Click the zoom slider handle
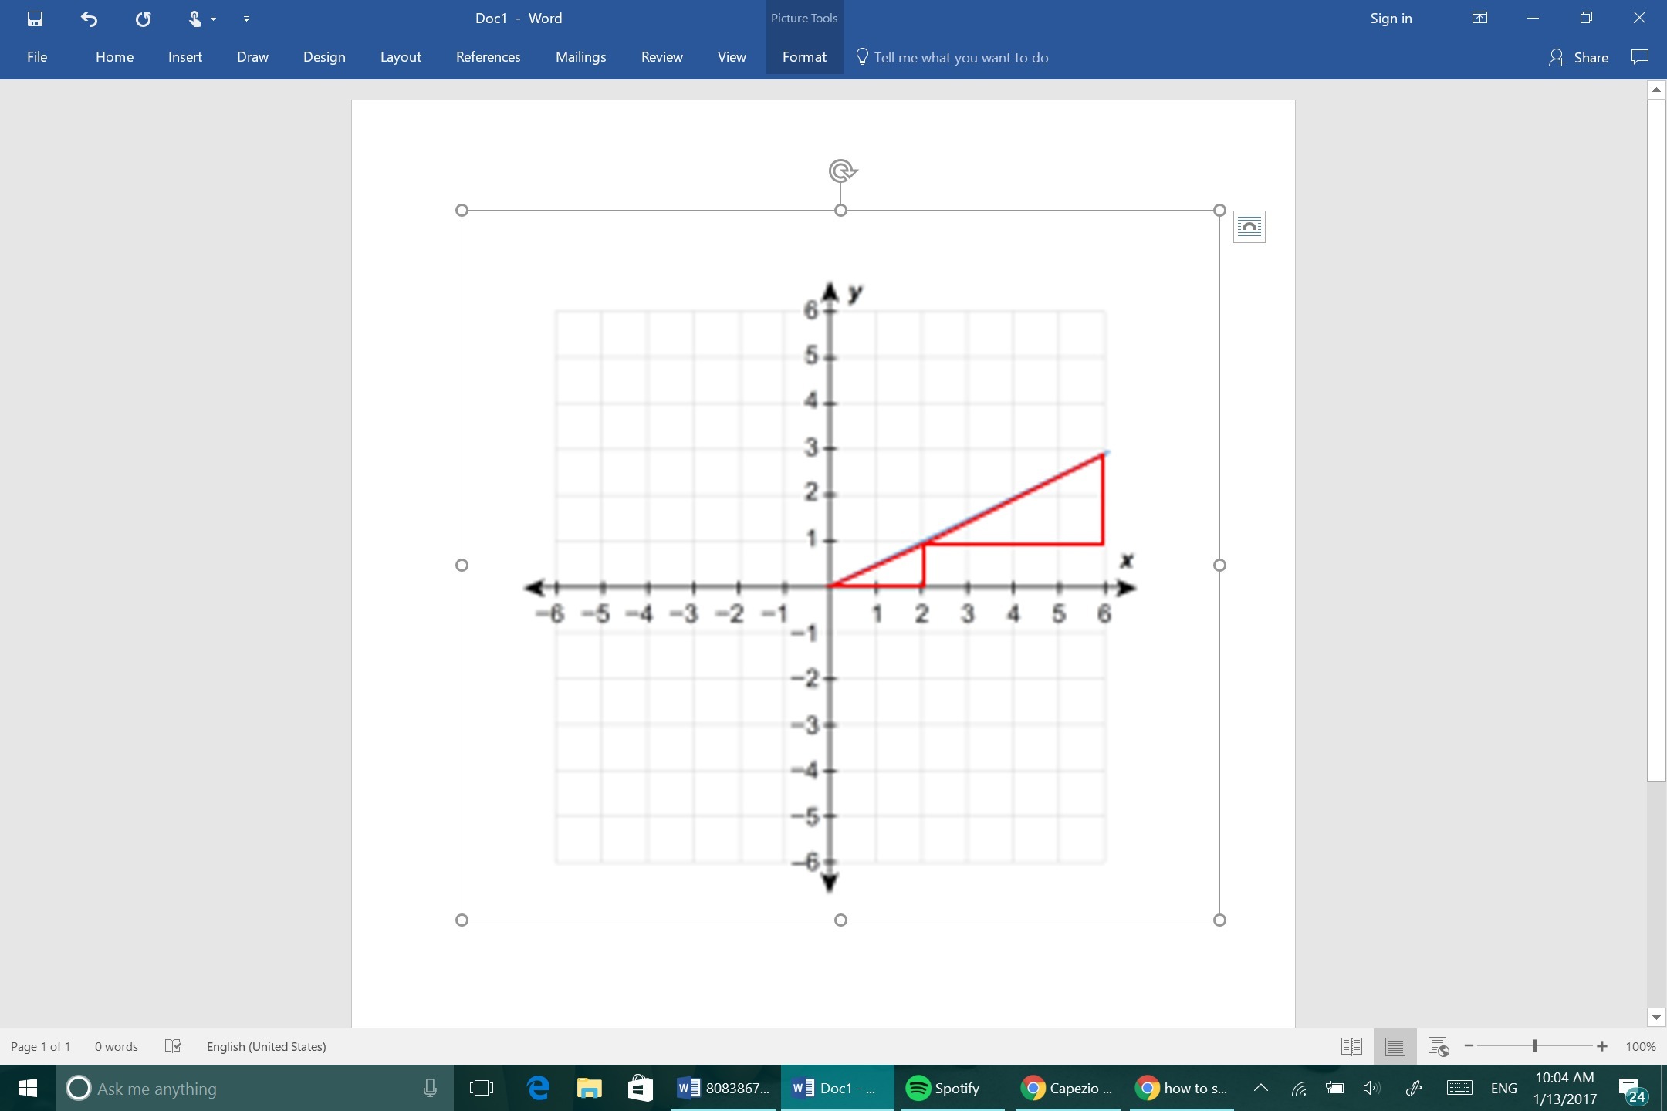 point(1535,1046)
